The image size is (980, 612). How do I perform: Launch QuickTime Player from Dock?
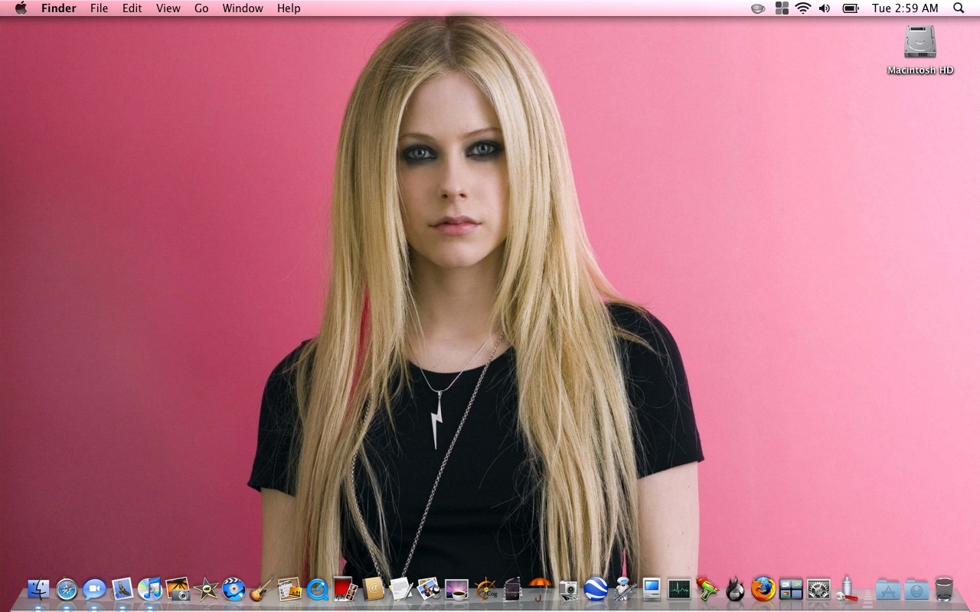pos(318,589)
